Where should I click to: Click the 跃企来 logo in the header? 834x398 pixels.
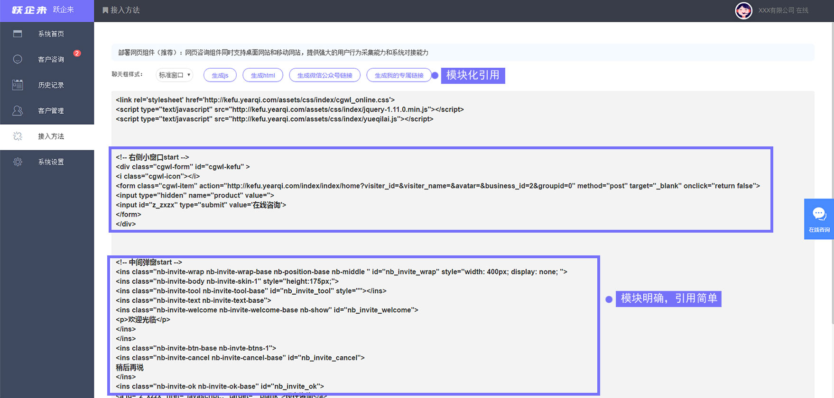(x=29, y=10)
